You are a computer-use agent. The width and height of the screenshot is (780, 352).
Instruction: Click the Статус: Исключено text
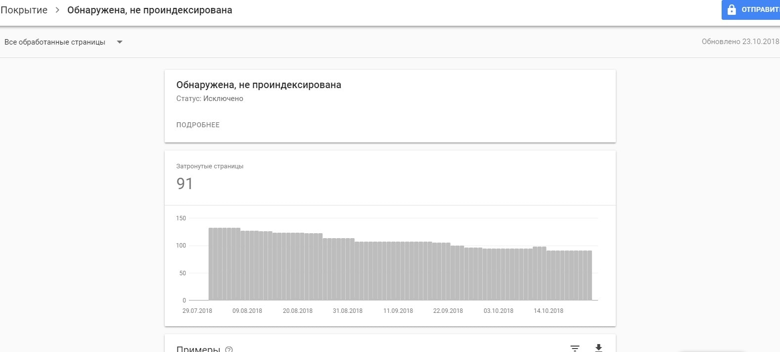[x=210, y=99]
